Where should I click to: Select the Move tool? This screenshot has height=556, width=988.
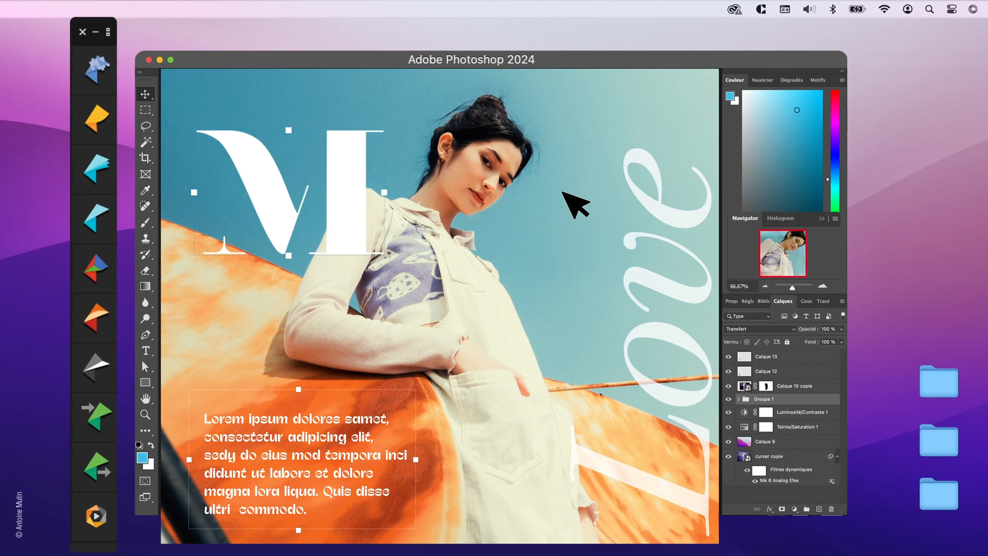[x=145, y=94]
